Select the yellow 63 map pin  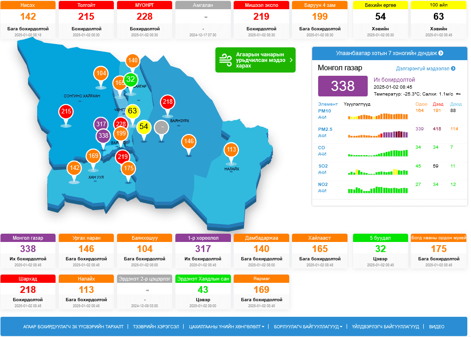(x=133, y=111)
